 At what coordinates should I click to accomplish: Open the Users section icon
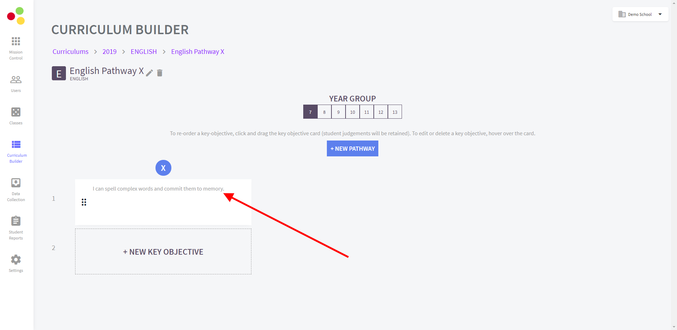tap(16, 80)
